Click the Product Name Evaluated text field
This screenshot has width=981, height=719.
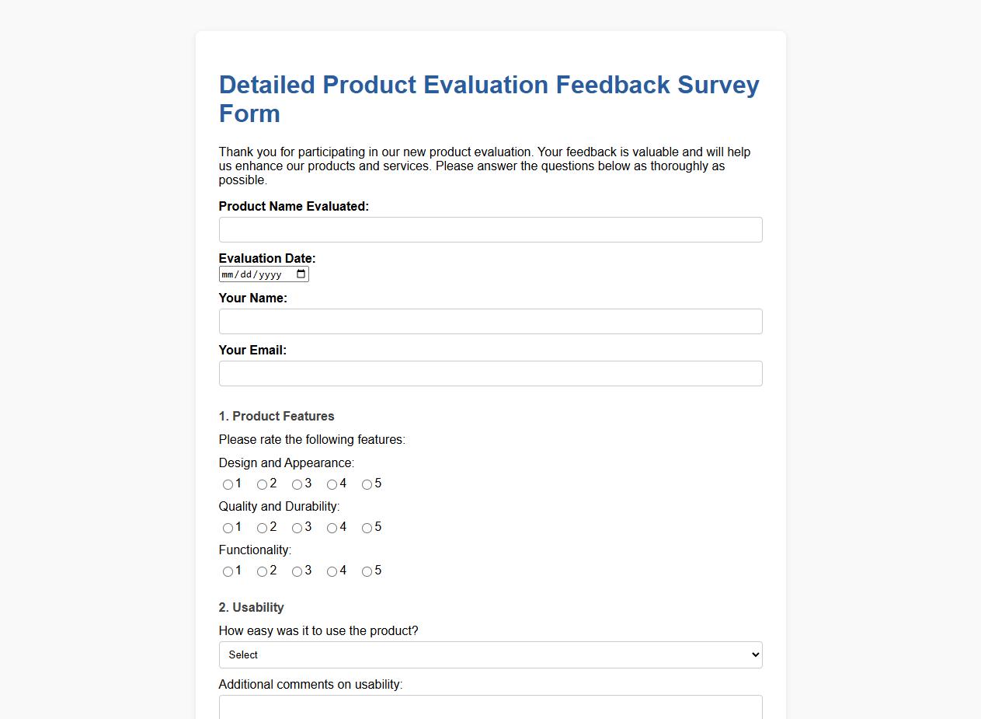point(490,229)
